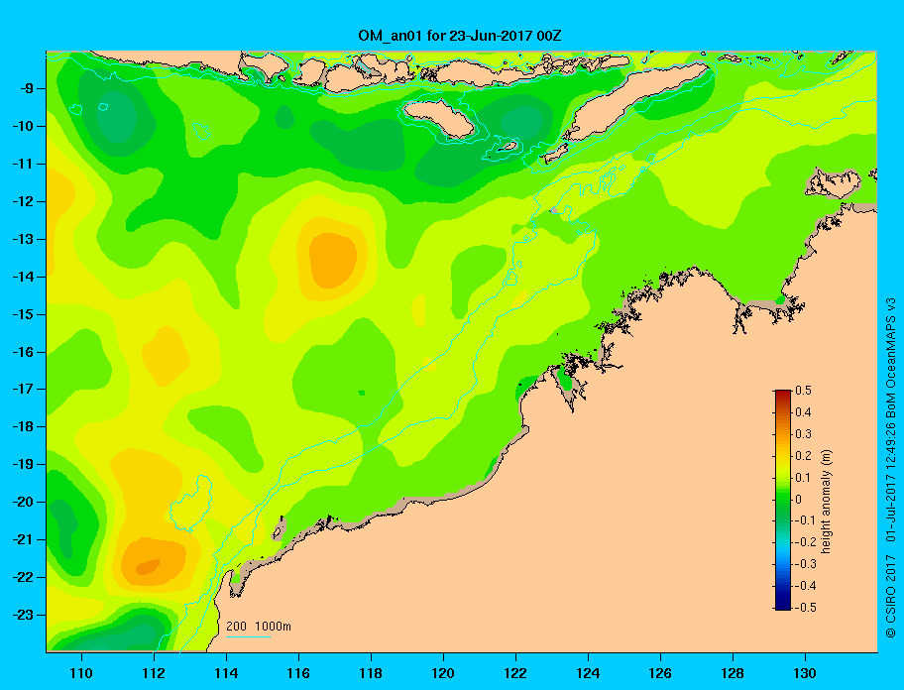Screen dimensions: 904x690
Task: Click the '200 1000m' contour legend
Action: coord(259,626)
